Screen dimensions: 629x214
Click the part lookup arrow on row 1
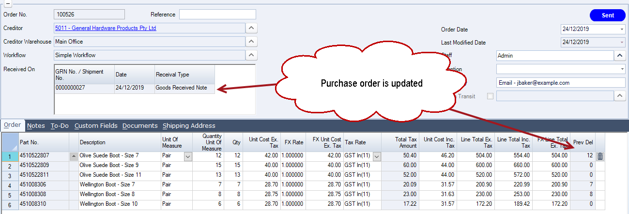click(74, 156)
